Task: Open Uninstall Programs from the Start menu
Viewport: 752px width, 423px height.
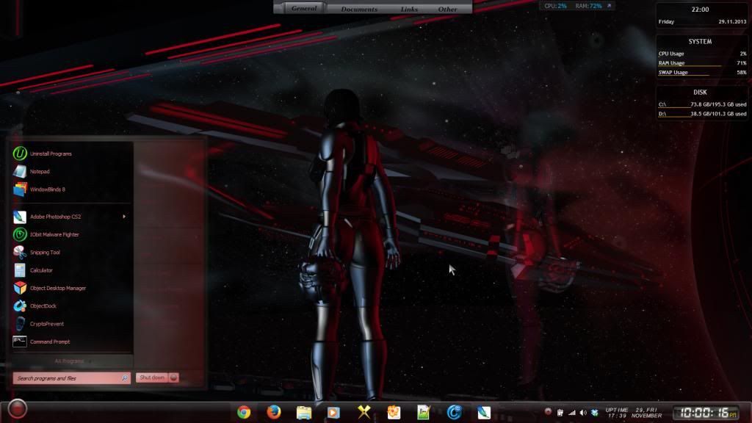Action: 71,153
